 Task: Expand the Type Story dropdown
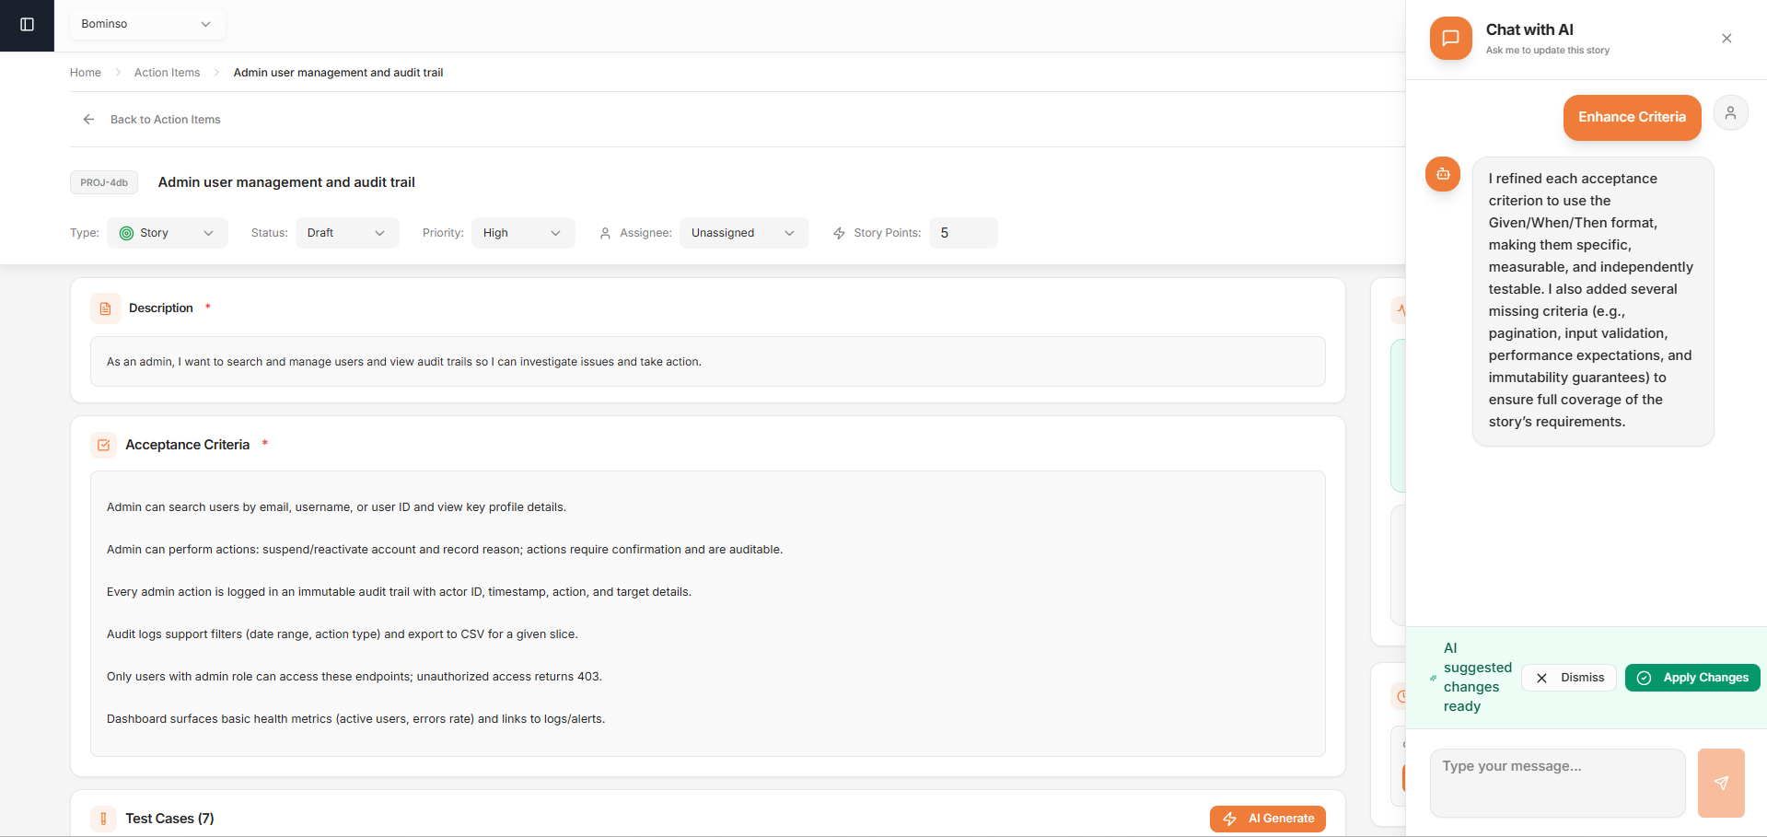click(x=168, y=233)
